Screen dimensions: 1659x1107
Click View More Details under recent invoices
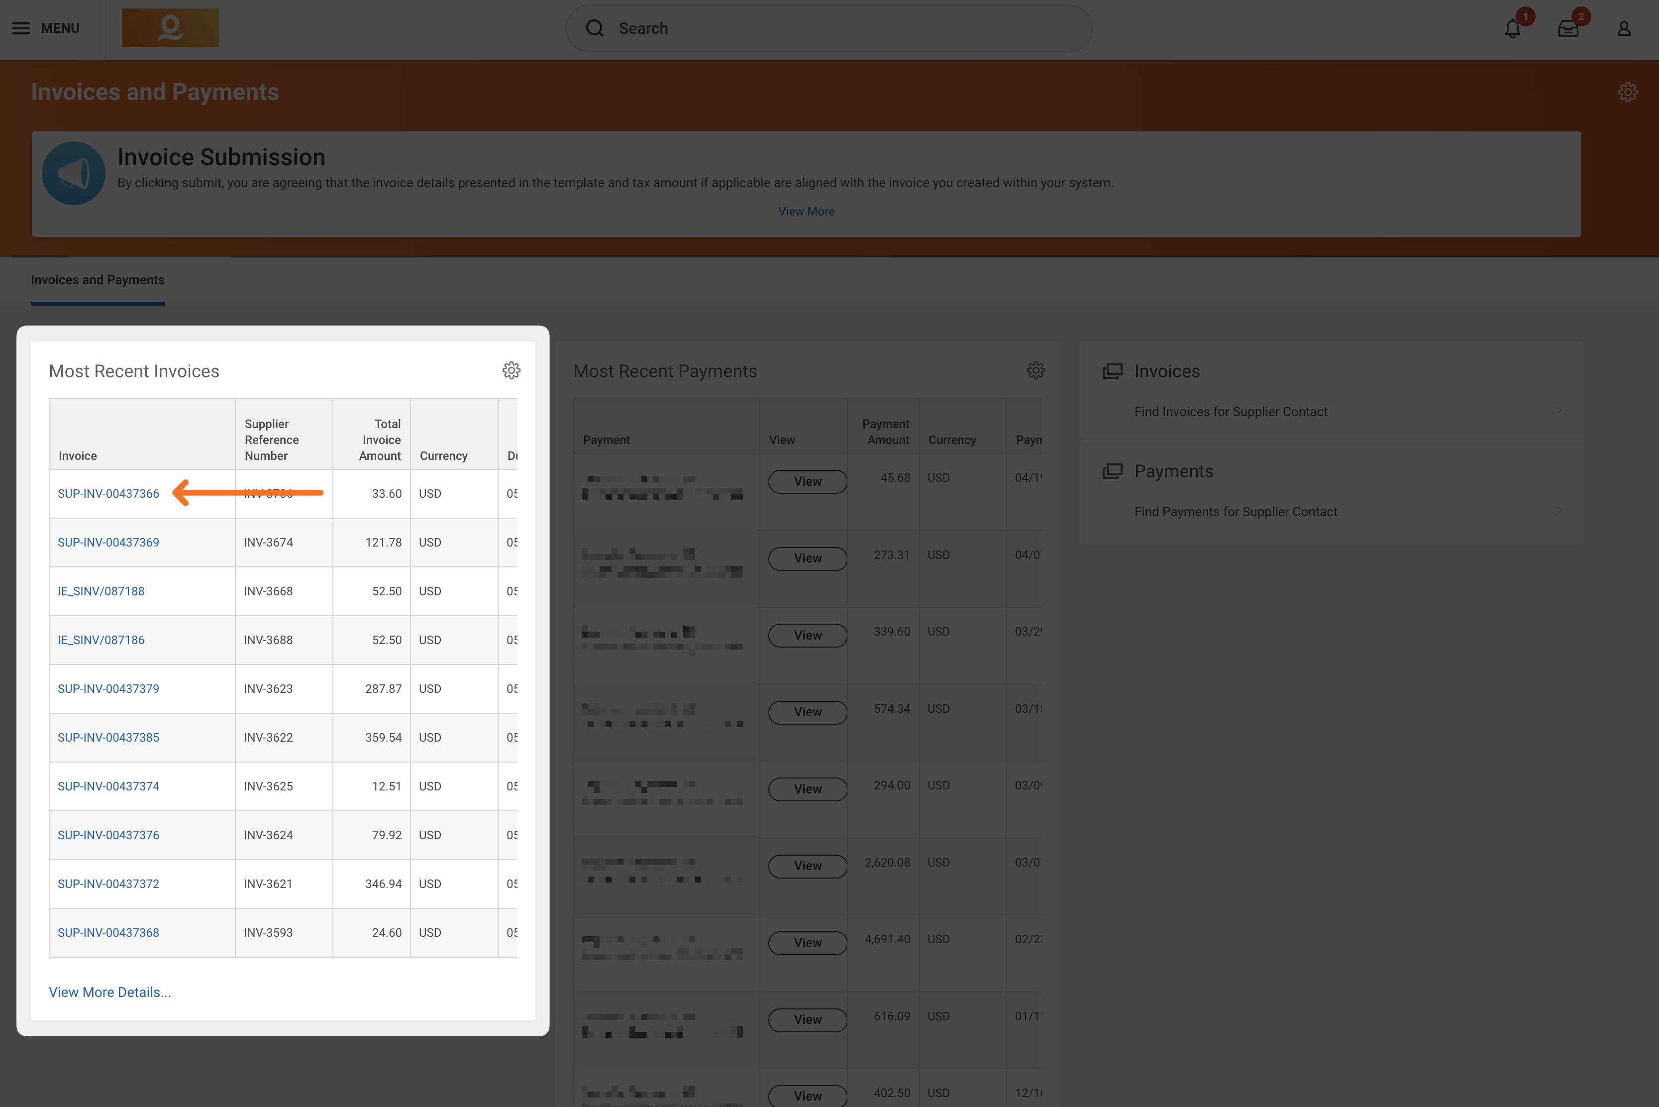coord(109,992)
